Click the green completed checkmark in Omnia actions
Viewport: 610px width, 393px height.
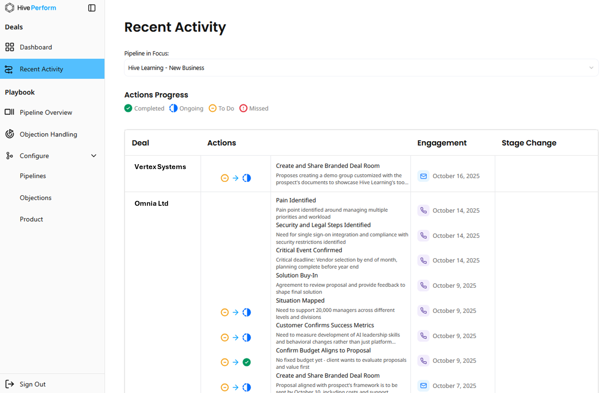247,362
